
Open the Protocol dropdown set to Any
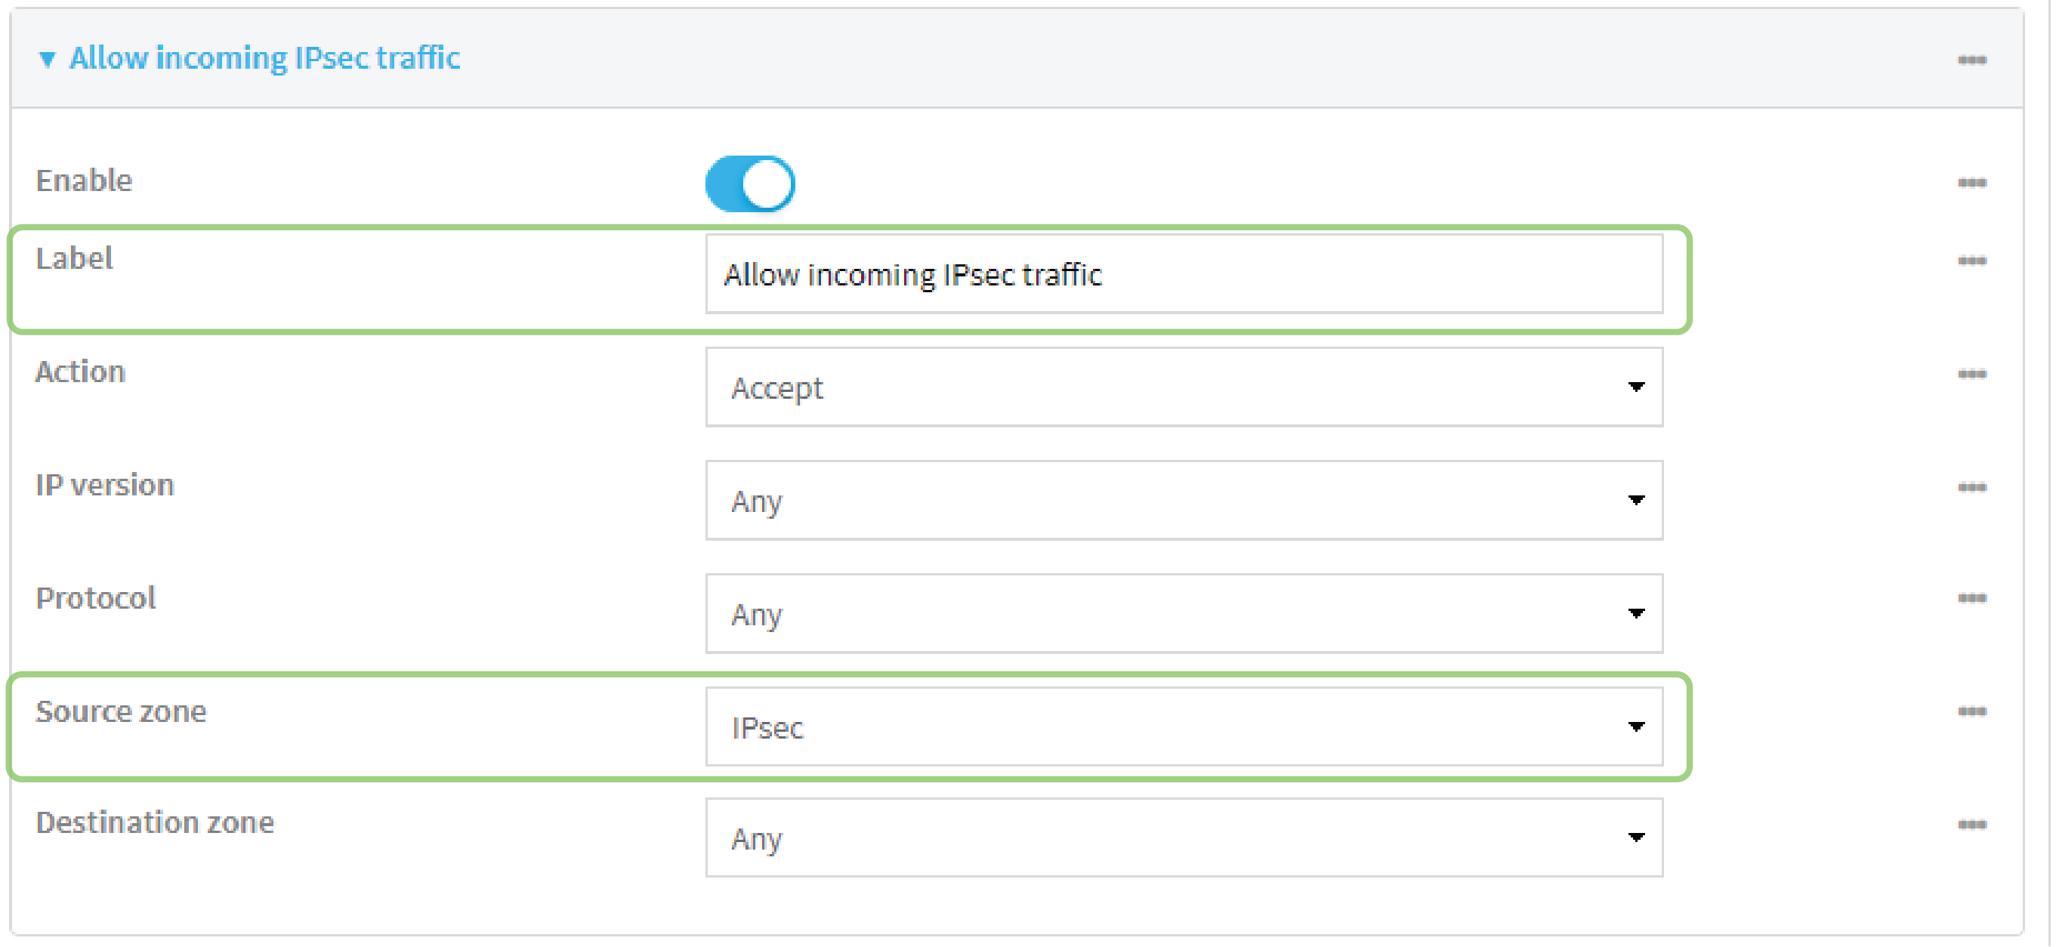pos(1184,613)
